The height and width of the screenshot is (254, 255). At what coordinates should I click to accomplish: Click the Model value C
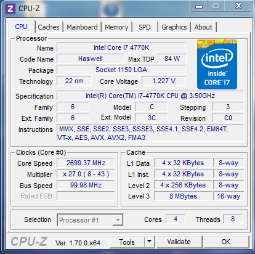coord(152,107)
